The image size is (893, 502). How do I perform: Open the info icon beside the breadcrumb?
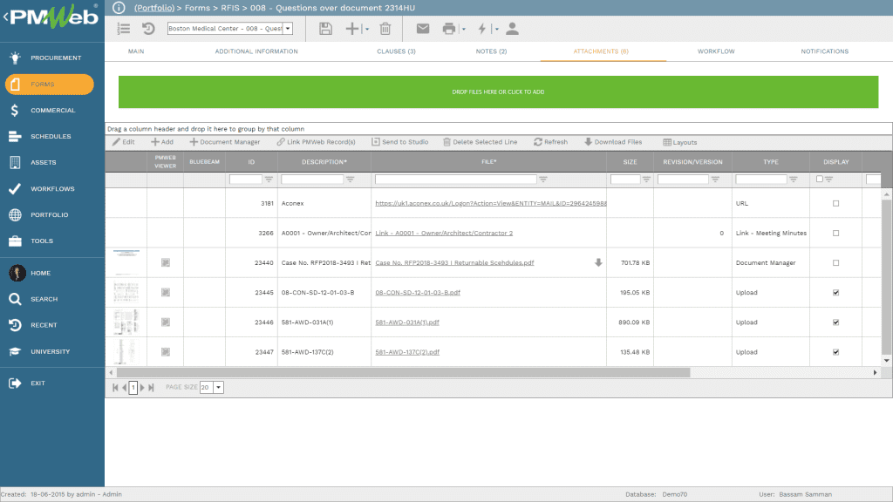pos(119,8)
